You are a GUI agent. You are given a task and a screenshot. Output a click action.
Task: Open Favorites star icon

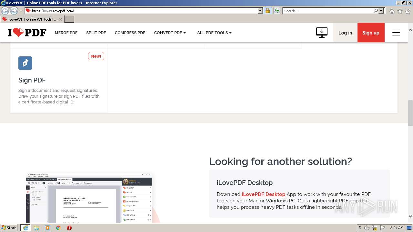tap(400, 11)
